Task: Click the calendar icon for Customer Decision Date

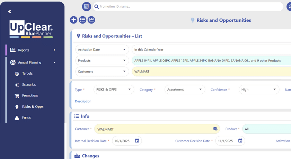Action: point(240,141)
